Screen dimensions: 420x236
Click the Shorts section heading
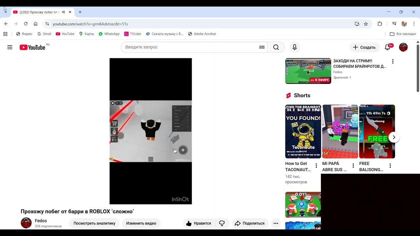coord(302,95)
